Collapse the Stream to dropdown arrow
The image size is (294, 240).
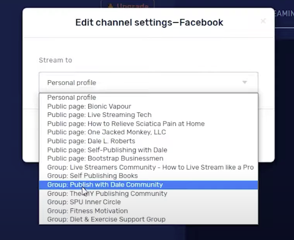point(245,82)
